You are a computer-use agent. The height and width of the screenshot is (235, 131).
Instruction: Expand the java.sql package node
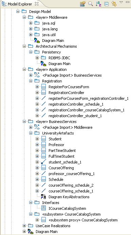pos(31,23)
